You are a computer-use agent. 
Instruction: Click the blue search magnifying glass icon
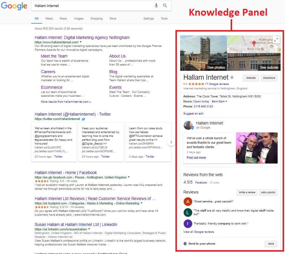click(x=165, y=6)
